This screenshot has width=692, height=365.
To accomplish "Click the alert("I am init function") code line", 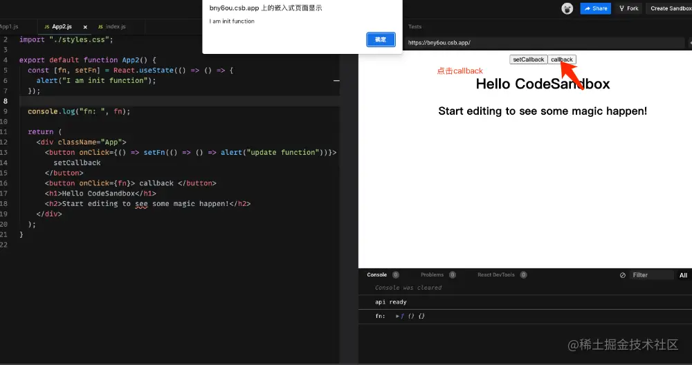I will tap(95, 81).
